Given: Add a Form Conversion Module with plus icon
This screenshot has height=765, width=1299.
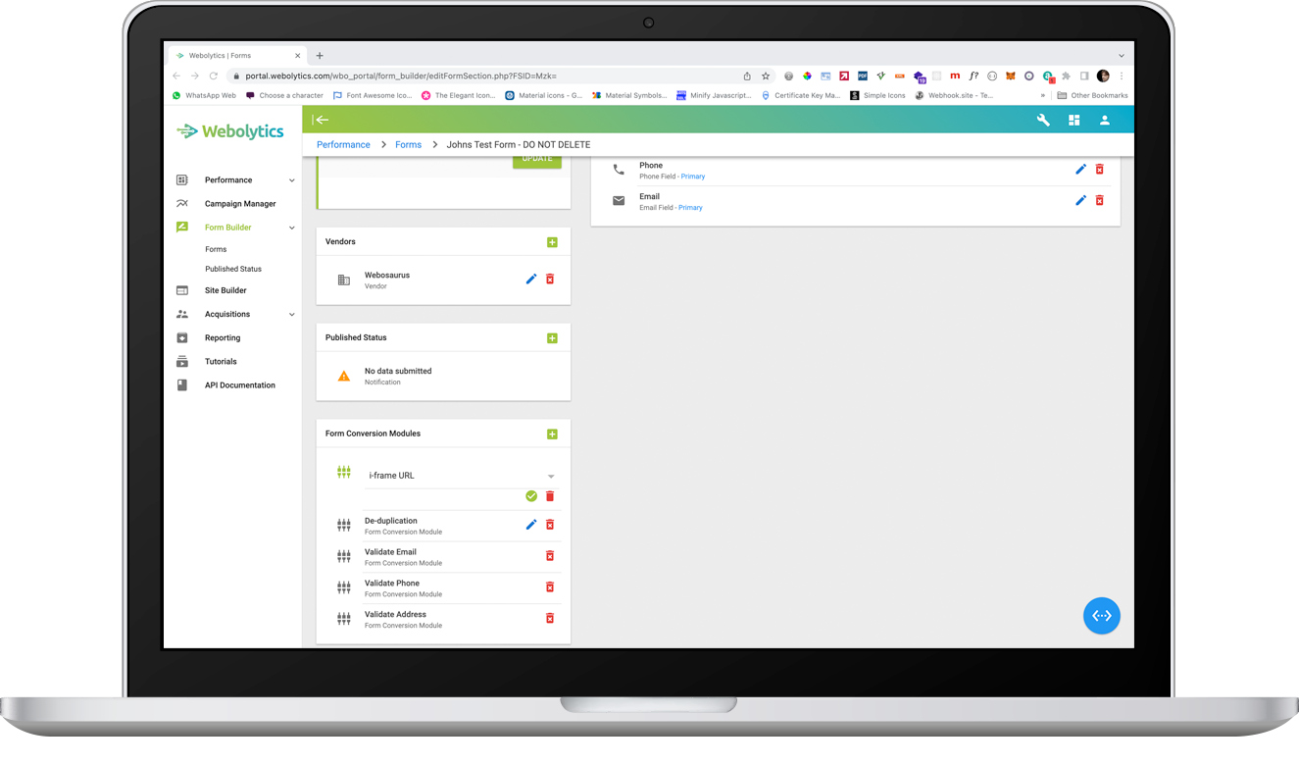Looking at the screenshot, I should click(x=552, y=433).
